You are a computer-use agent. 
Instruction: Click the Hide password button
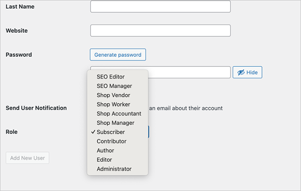pos(247,72)
